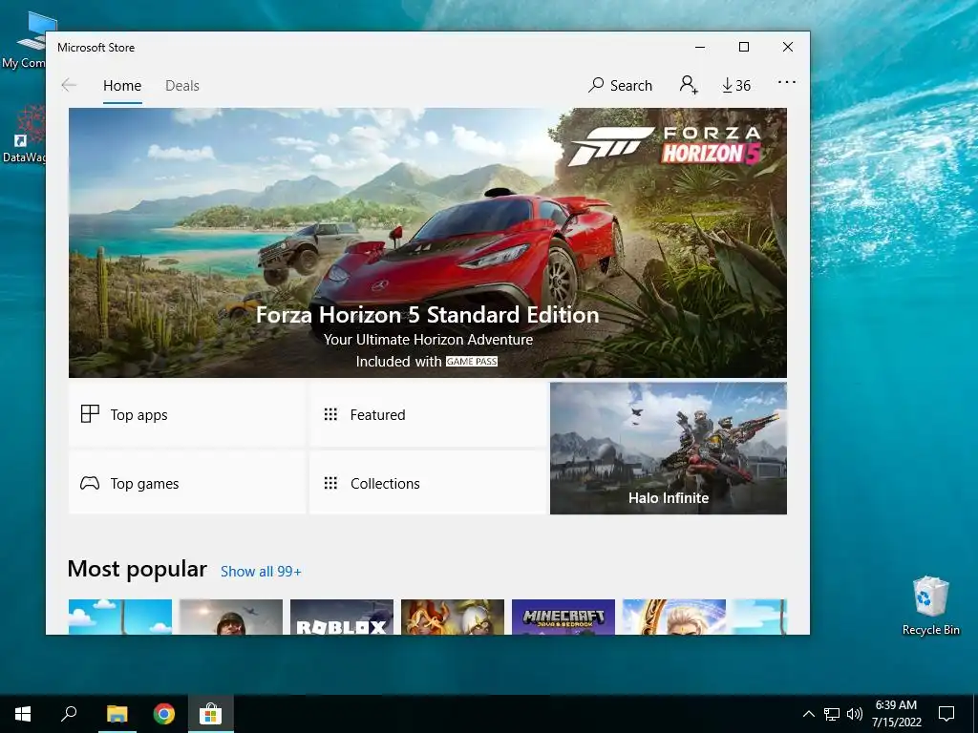Open Forza Horizon 5 Standard Edition banner
978x733 pixels.
[x=427, y=242]
